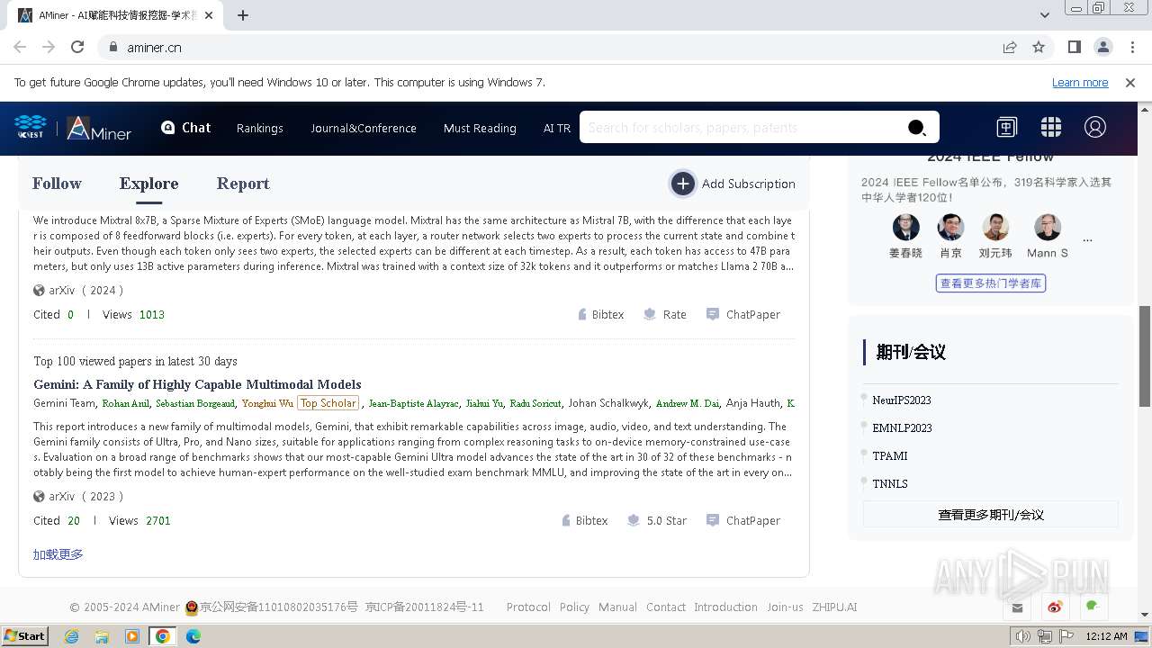Screen dimensions: 1152x648
Task: Open the apps grid icon in header
Action: 1050,127
